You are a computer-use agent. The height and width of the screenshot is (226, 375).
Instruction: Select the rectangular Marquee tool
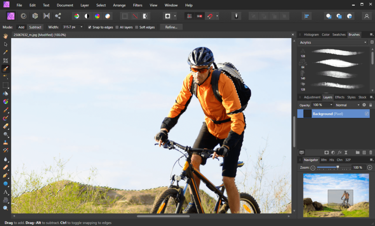(5, 86)
